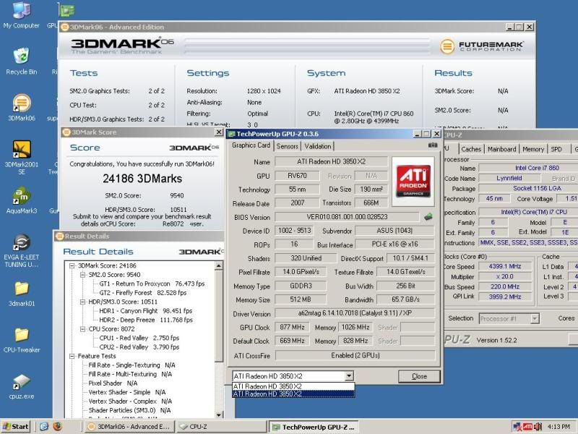Screen dimensions: 578x434
Task: Select GT1 - Return To Proxycon row
Action: pos(152,284)
